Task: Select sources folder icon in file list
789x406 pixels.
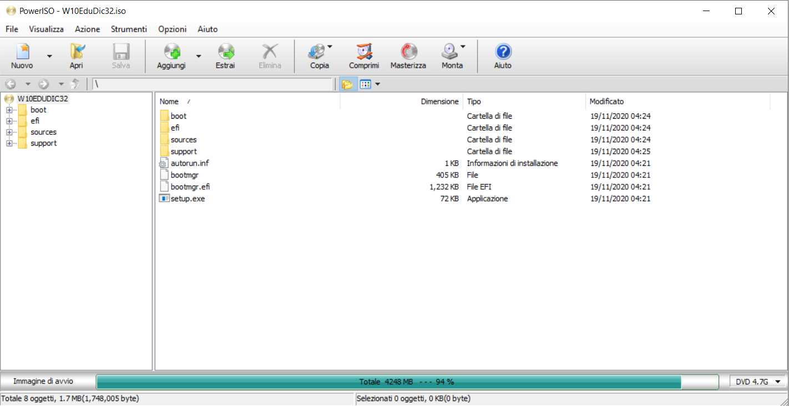Action: (x=164, y=139)
